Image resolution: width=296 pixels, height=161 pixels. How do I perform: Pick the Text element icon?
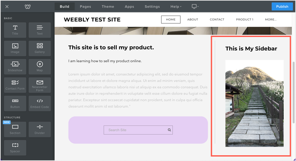40,30
